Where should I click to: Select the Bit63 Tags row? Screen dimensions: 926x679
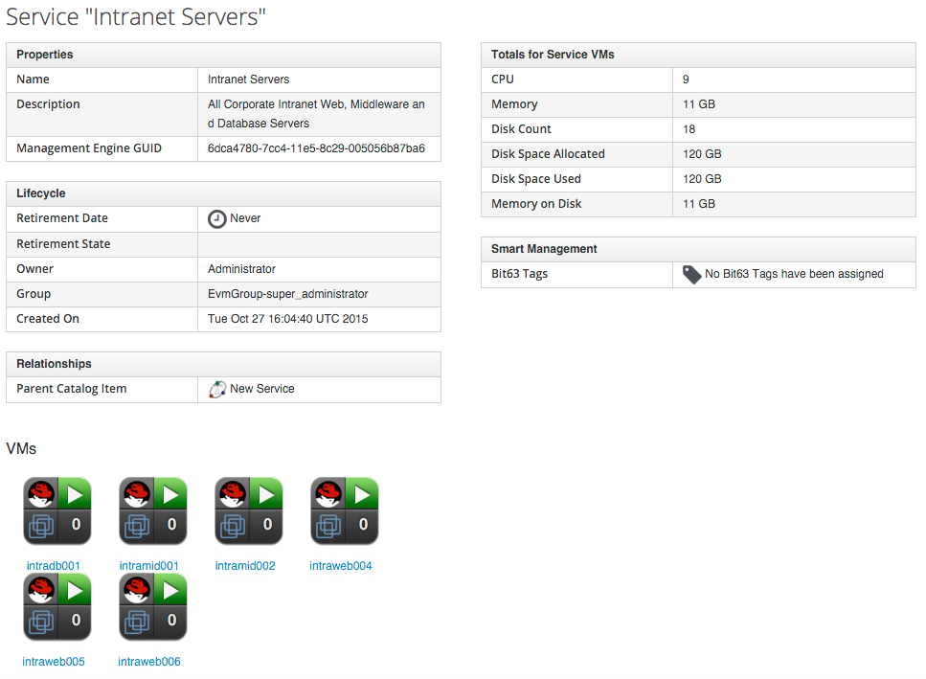click(x=698, y=275)
